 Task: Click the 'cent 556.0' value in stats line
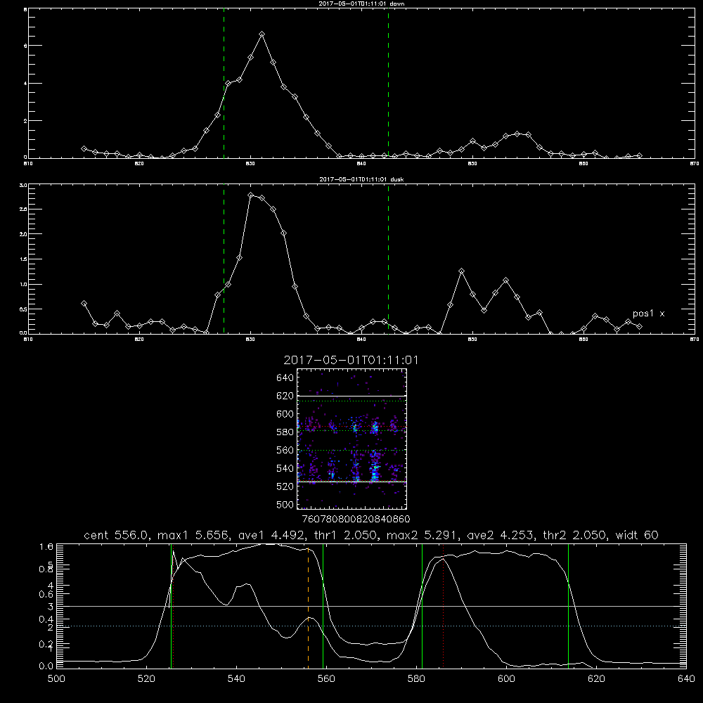[118, 535]
